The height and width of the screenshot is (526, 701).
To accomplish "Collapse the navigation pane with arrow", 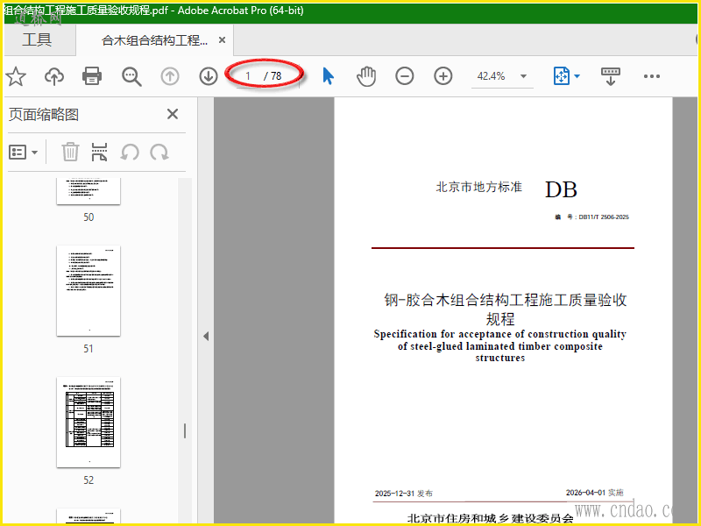I will (x=206, y=336).
